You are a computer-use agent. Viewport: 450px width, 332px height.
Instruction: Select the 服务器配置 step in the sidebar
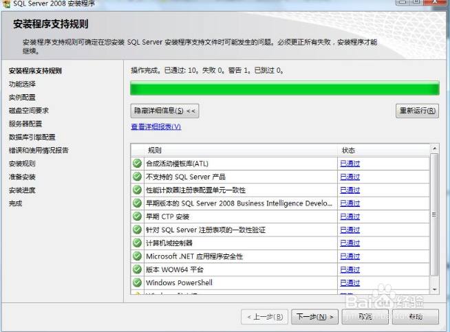tap(25, 124)
